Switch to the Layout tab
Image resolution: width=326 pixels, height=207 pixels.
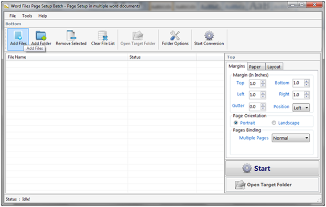[x=274, y=67]
